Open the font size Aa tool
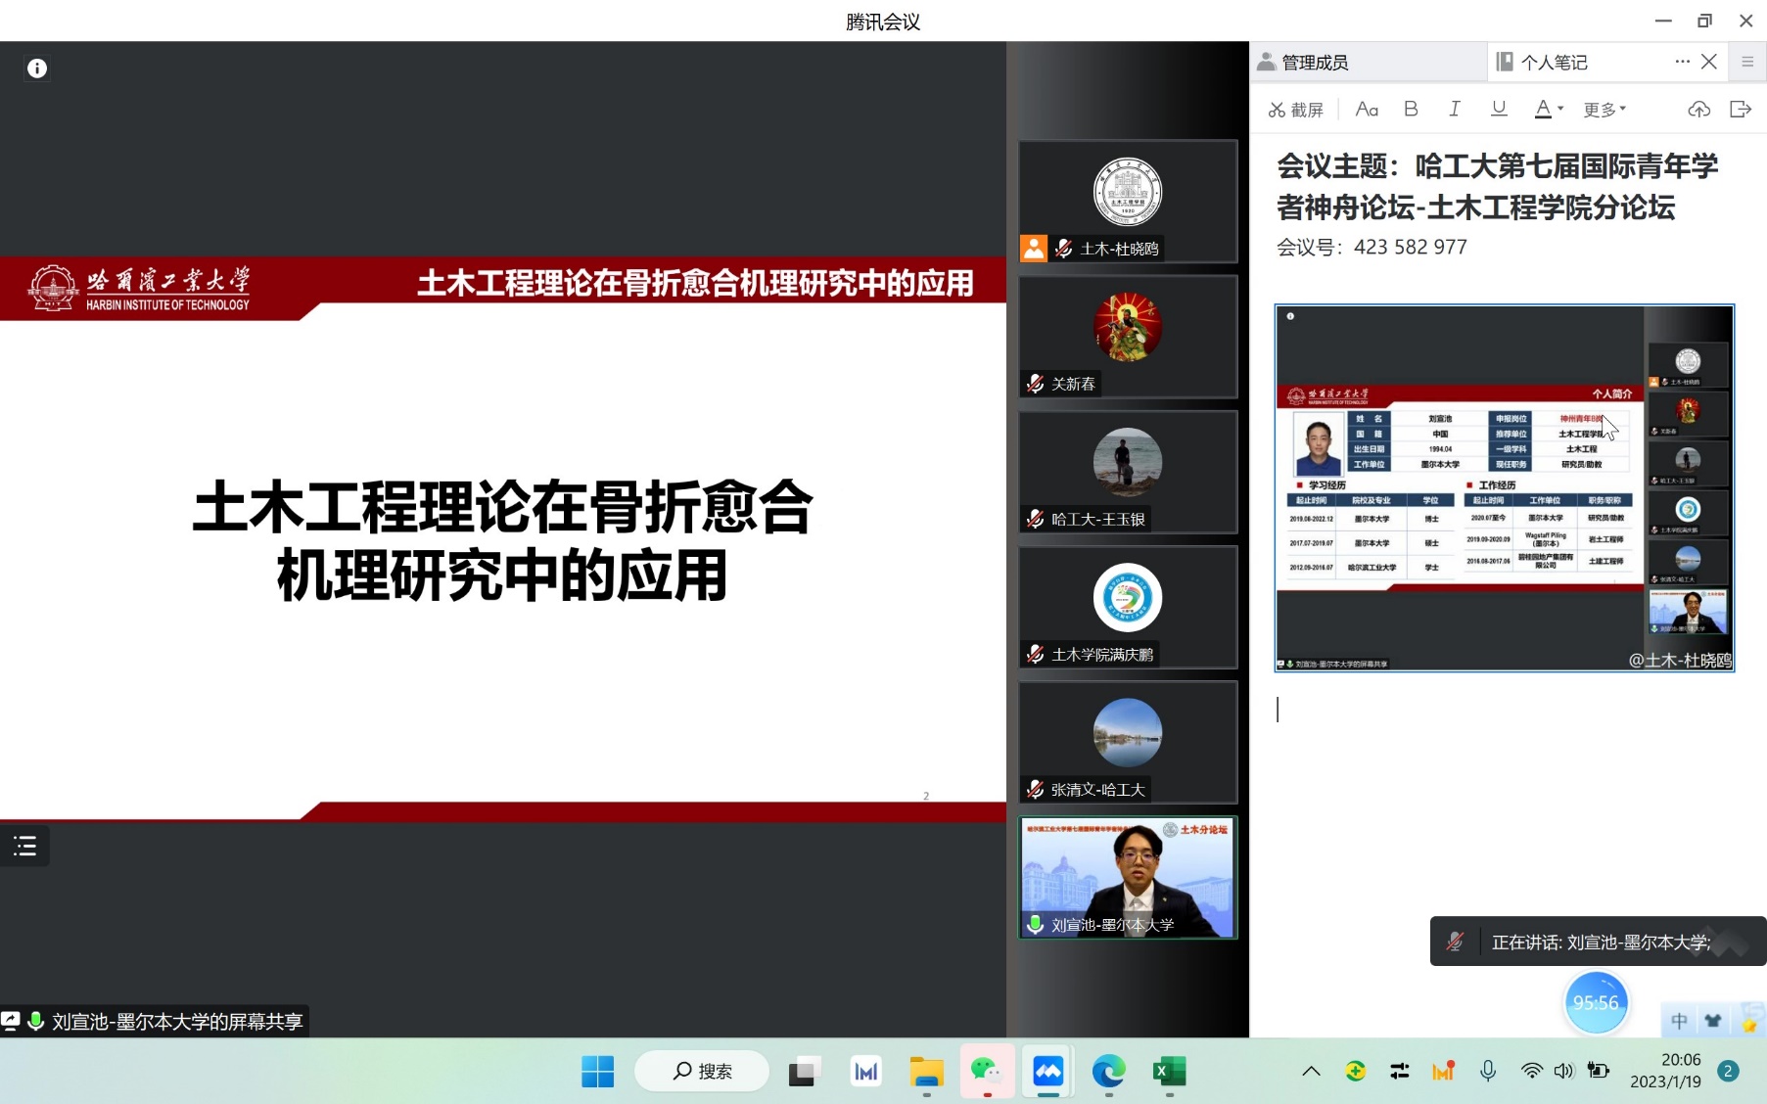The height and width of the screenshot is (1104, 1767). pos(1367,110)
